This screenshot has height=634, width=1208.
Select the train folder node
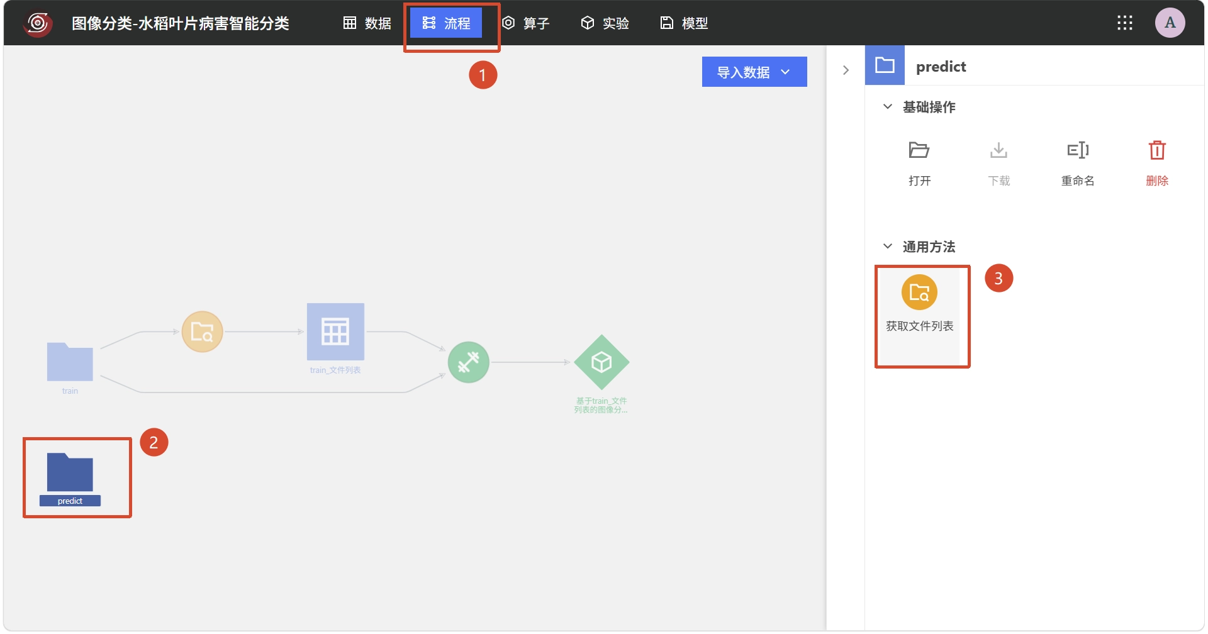(70, 362)
